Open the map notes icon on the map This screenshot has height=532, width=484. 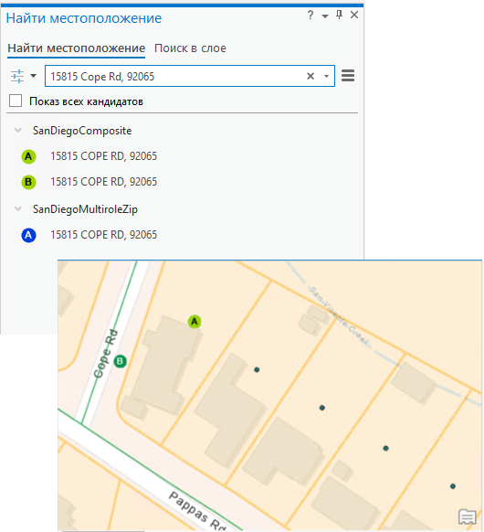(x=467, y=517)
